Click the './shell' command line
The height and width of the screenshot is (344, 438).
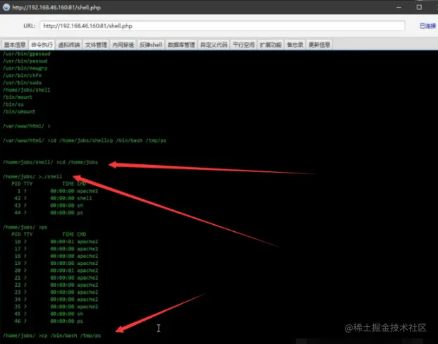pos(32,177)
